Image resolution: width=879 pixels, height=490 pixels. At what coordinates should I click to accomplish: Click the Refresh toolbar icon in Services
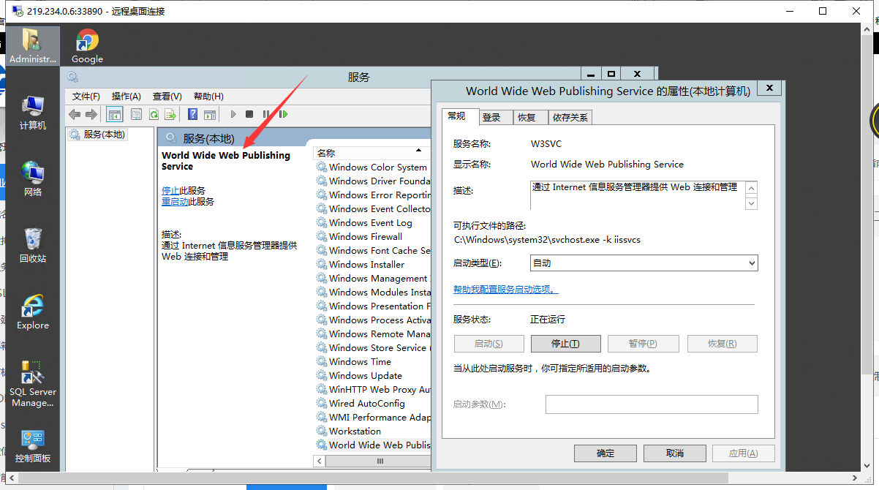[x=154, y=114]
